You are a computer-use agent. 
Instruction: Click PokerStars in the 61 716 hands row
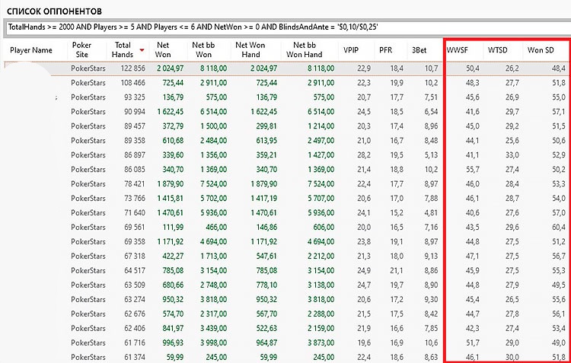coord(88,342)
